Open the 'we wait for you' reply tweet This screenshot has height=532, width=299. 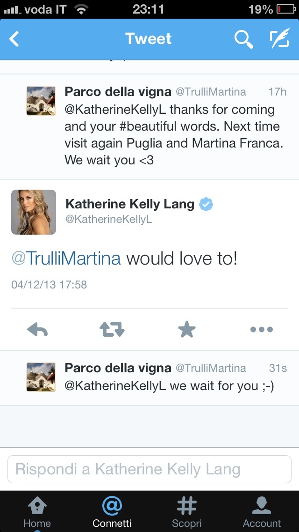[161, 386]
